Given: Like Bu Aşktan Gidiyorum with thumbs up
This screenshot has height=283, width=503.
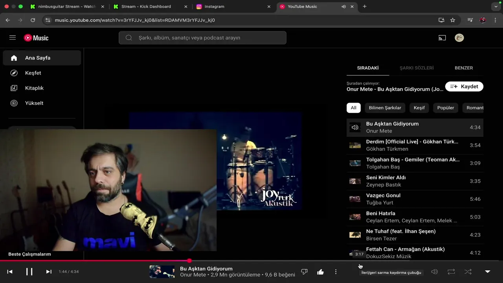Looking at the screenshot, I should point(320,272).
